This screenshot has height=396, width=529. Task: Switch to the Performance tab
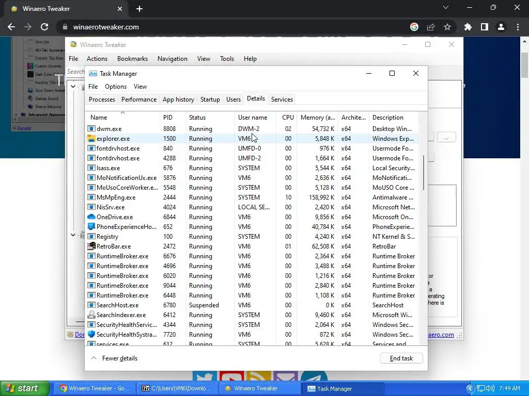[x=139, y=100]
